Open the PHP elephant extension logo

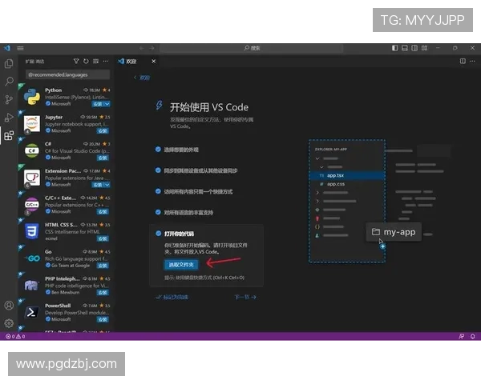(32, 286)
